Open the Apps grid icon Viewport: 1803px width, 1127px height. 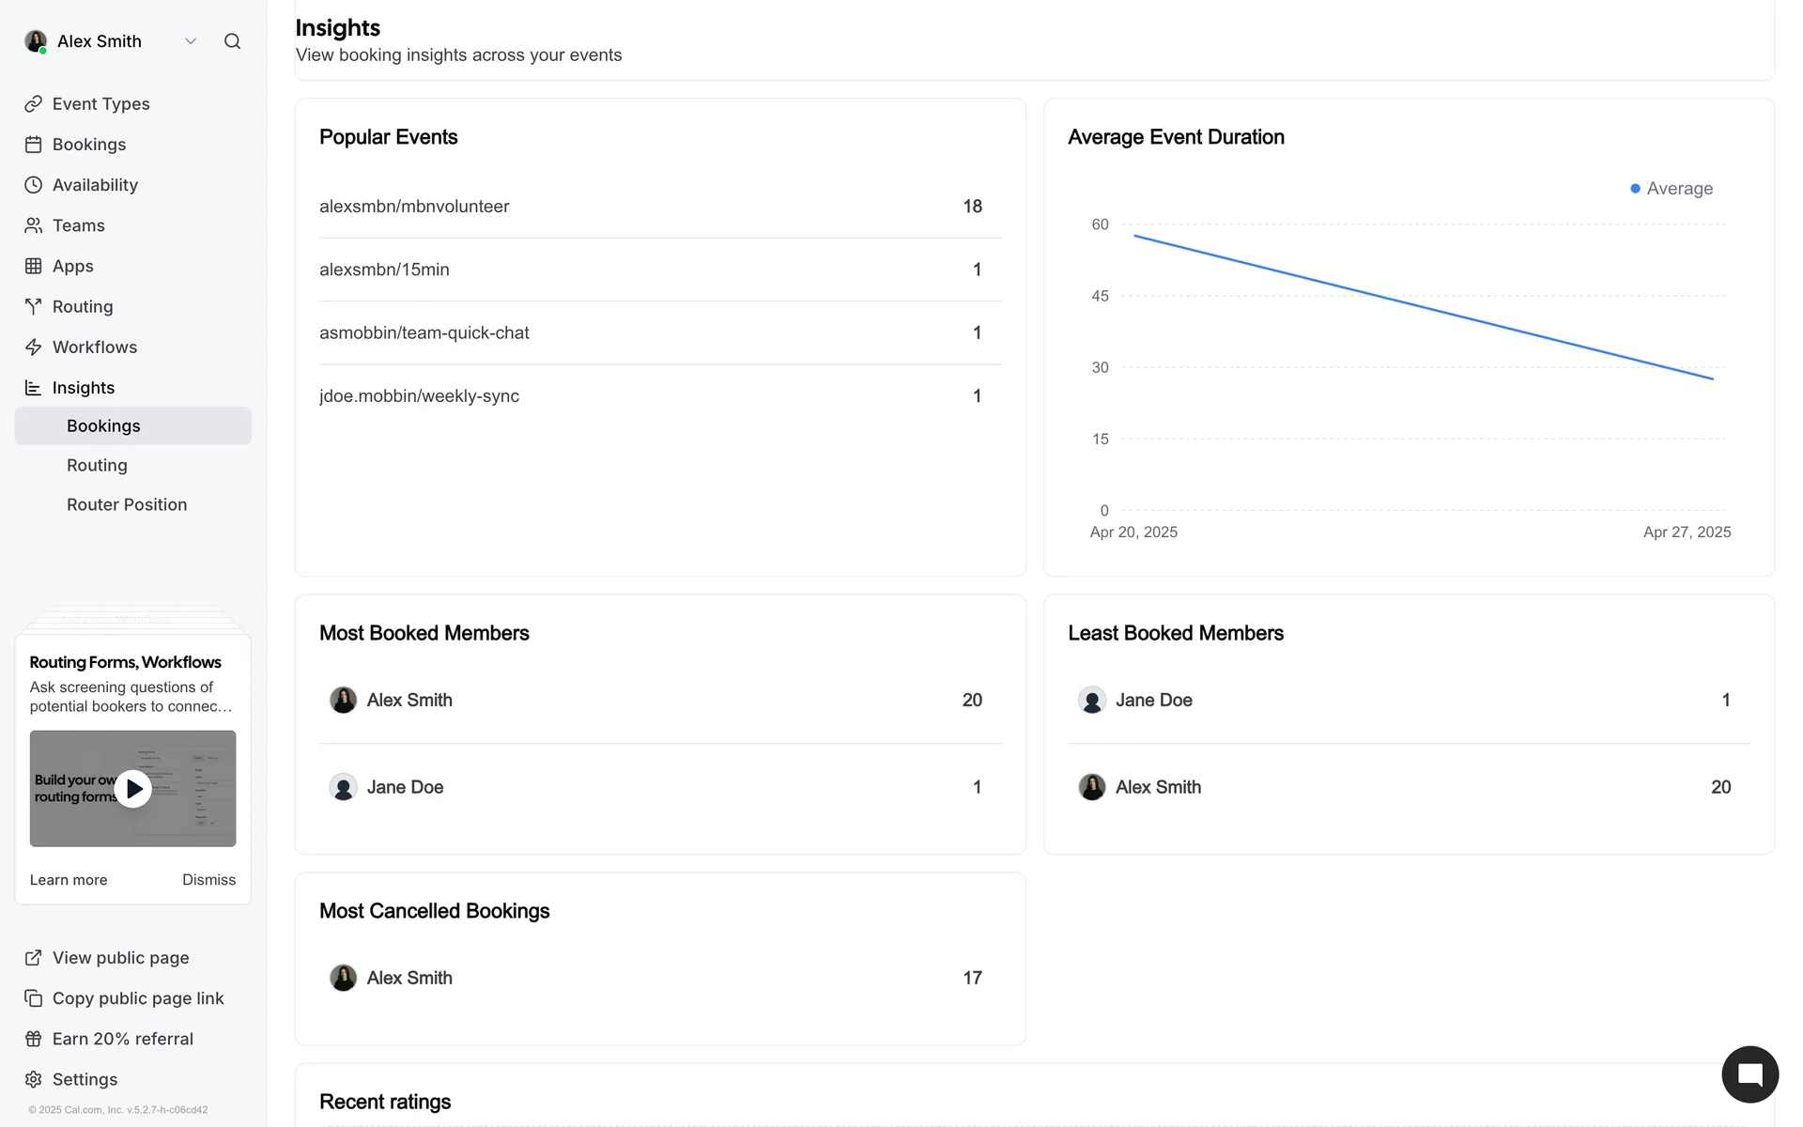tap(34, 266)
